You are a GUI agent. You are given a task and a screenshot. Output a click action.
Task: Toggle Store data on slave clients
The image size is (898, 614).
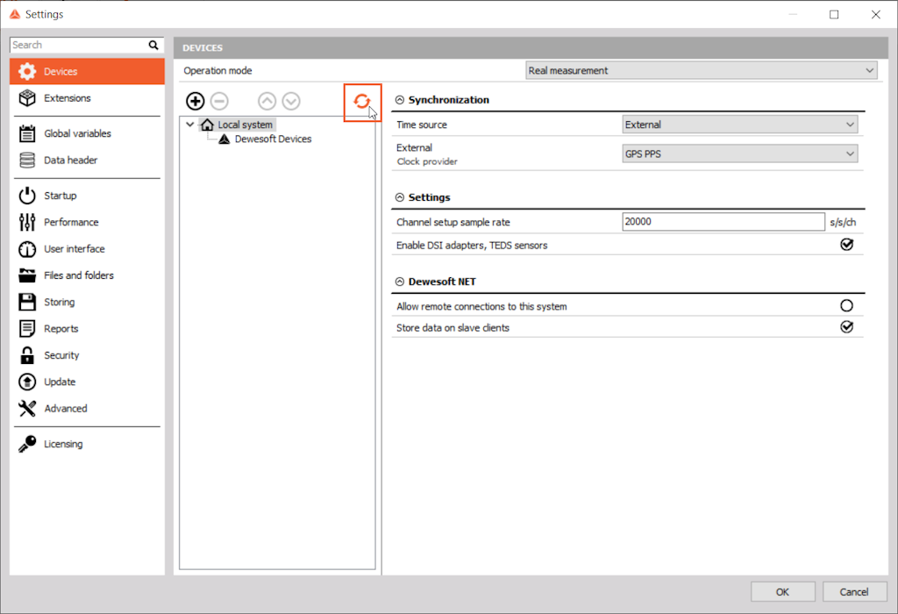click(846, 327)
